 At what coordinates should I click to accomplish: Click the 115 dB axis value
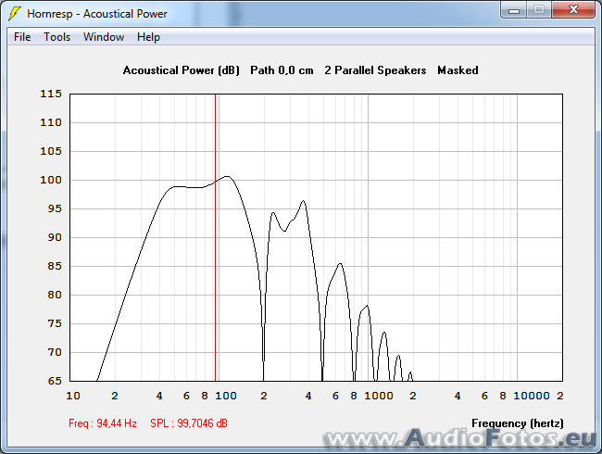click(51, 94)
